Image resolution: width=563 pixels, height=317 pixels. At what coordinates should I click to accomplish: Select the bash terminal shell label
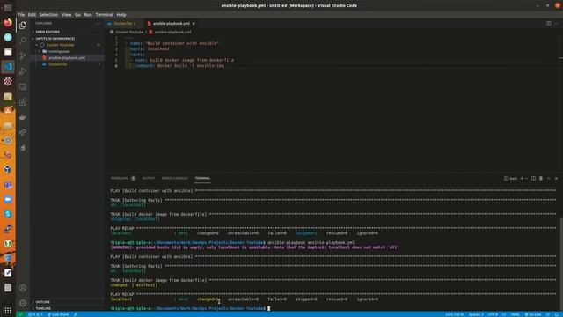[510, 178]
